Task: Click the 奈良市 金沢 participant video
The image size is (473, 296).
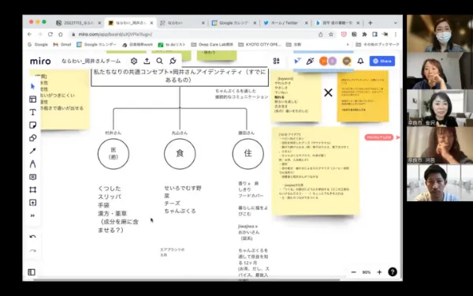Action: [440, 108]
